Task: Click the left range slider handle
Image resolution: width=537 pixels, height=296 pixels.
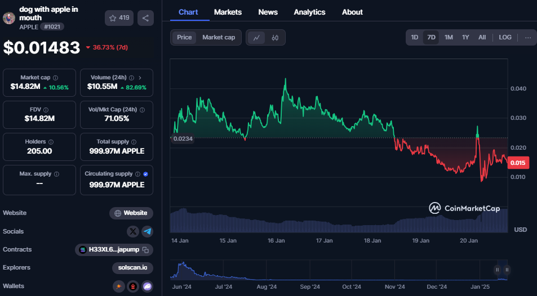Action: point(497,270)
